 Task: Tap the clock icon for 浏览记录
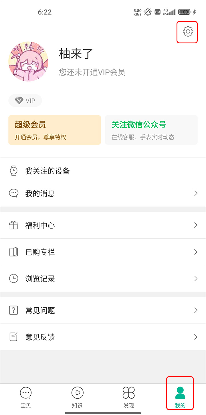tap(13, 279)
